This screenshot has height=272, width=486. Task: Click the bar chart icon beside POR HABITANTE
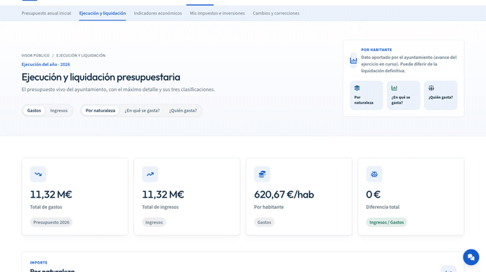353,61
